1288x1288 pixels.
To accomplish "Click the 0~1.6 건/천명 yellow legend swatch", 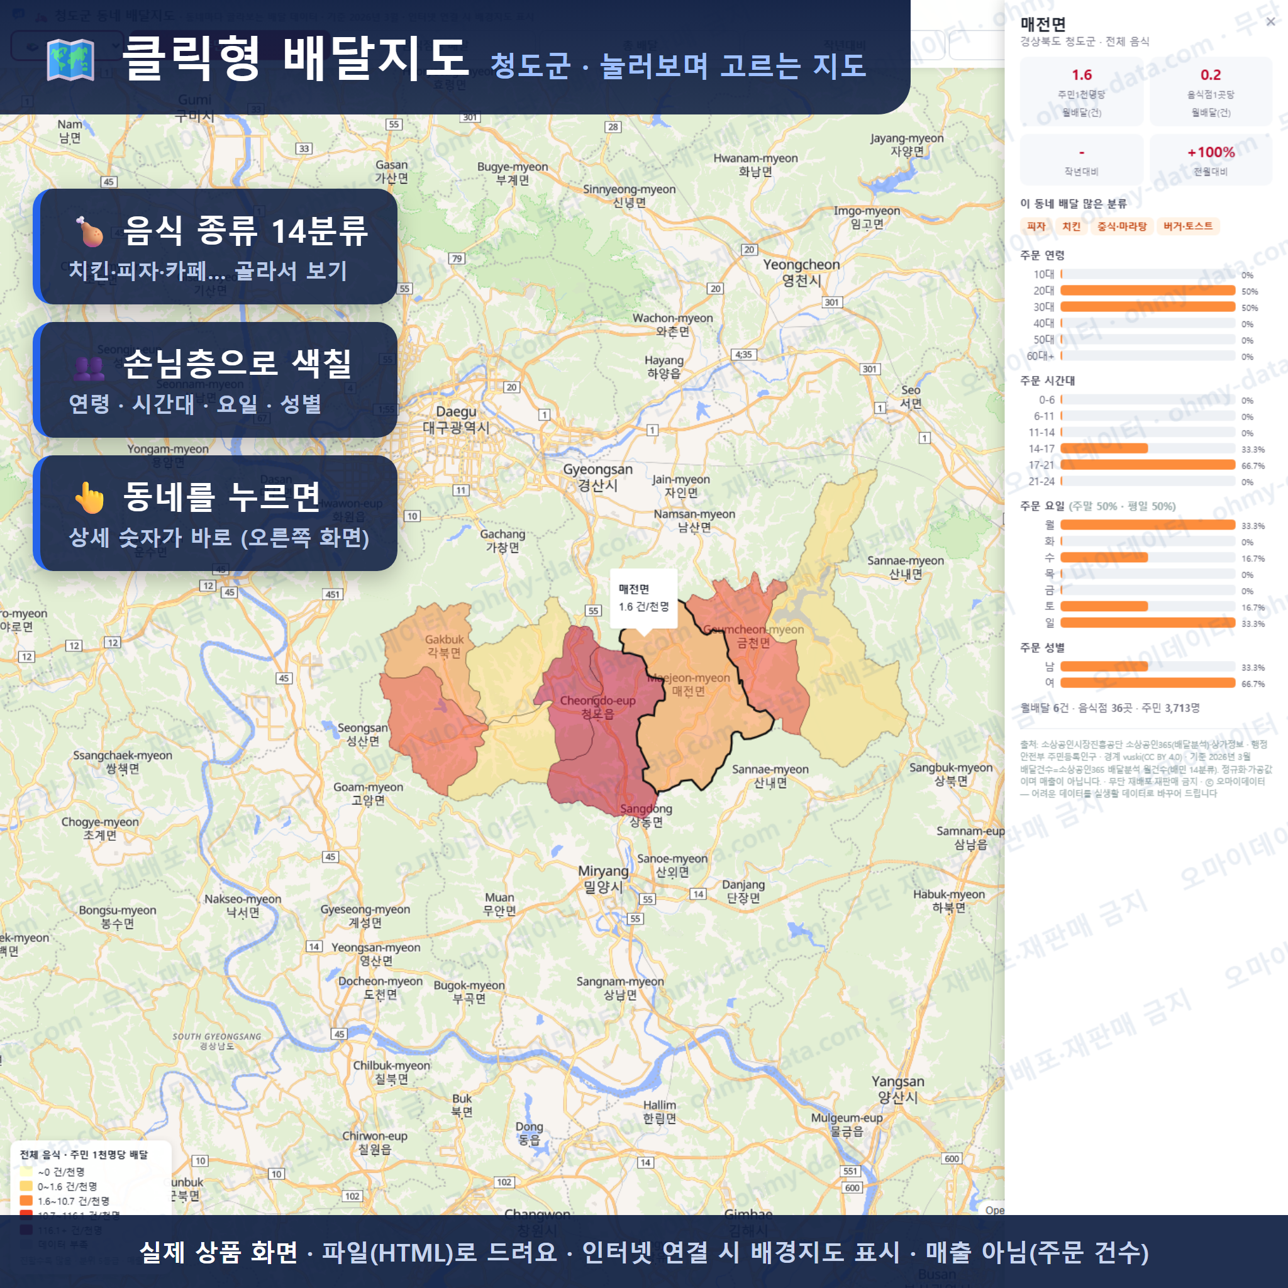I will click(x=26, y=1186).
